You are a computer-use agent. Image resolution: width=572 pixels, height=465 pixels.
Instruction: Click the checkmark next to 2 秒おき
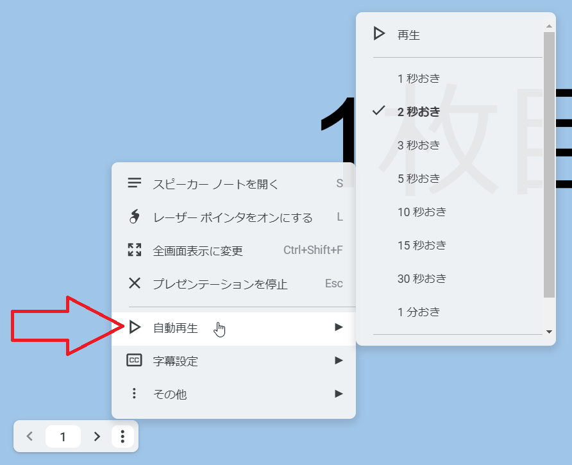[x=378, y=110]
